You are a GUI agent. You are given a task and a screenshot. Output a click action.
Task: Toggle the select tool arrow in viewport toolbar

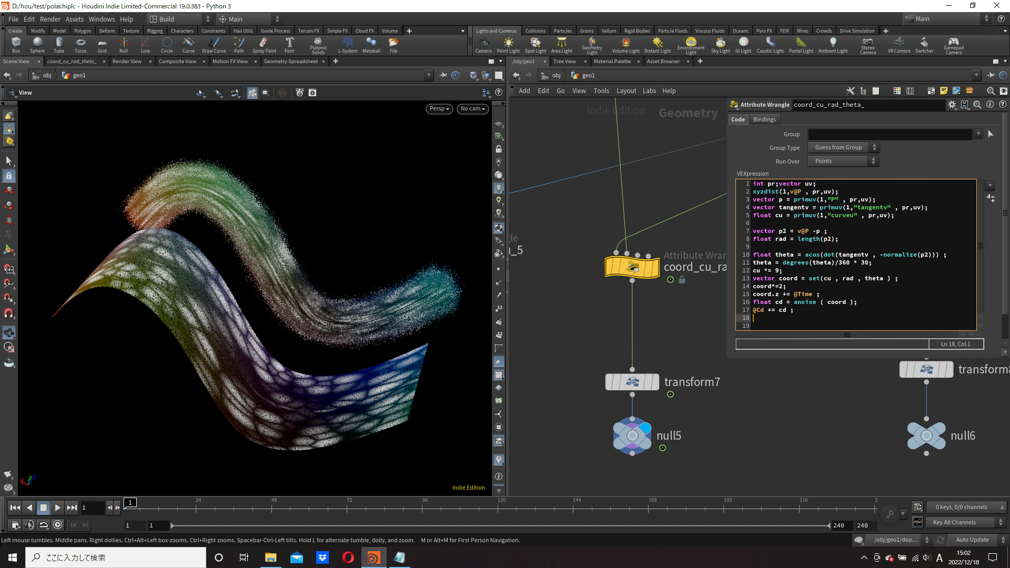coord(8,160)
